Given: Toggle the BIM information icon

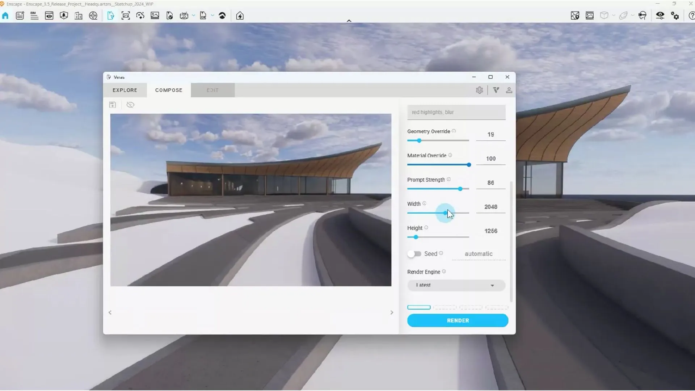Looking at the screenshot, I should point(34,16).
